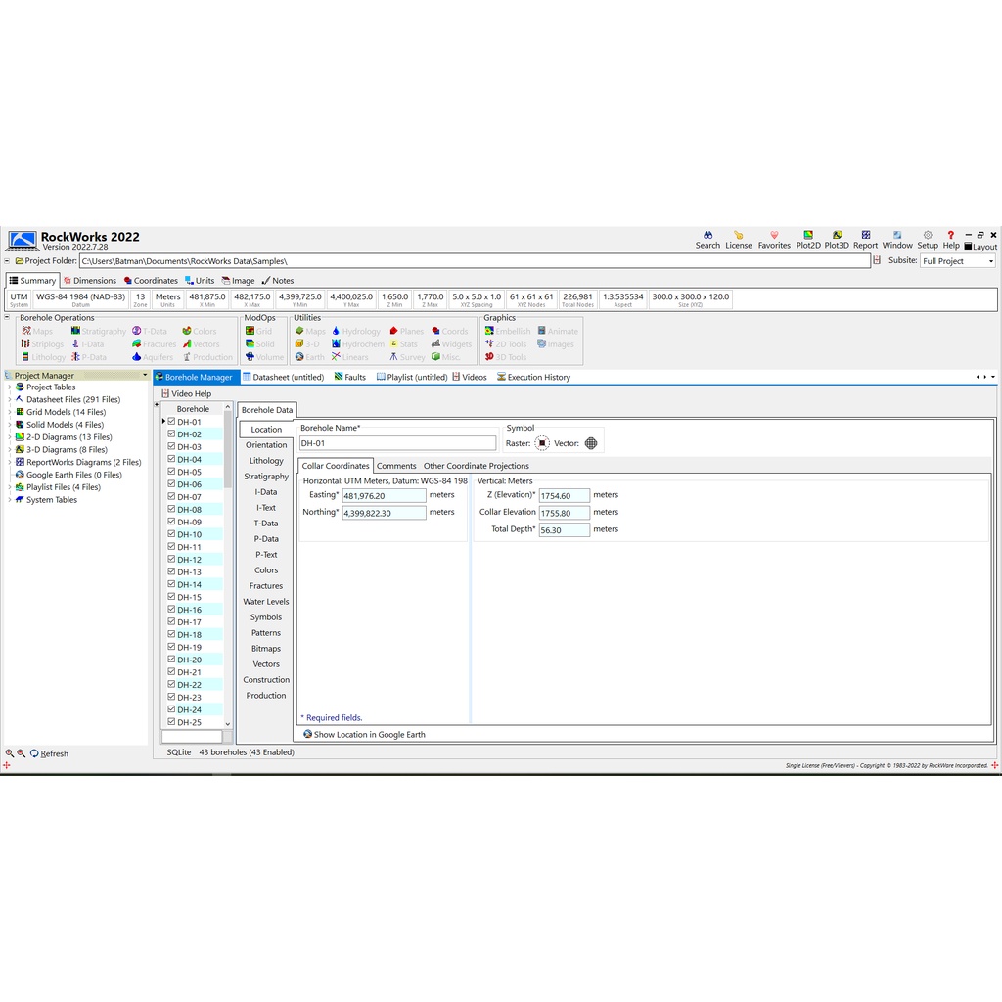Toggle the DH-10 borehole checkbox
This screenshot has height=1002, width=1002.
(x=171, y=534)
